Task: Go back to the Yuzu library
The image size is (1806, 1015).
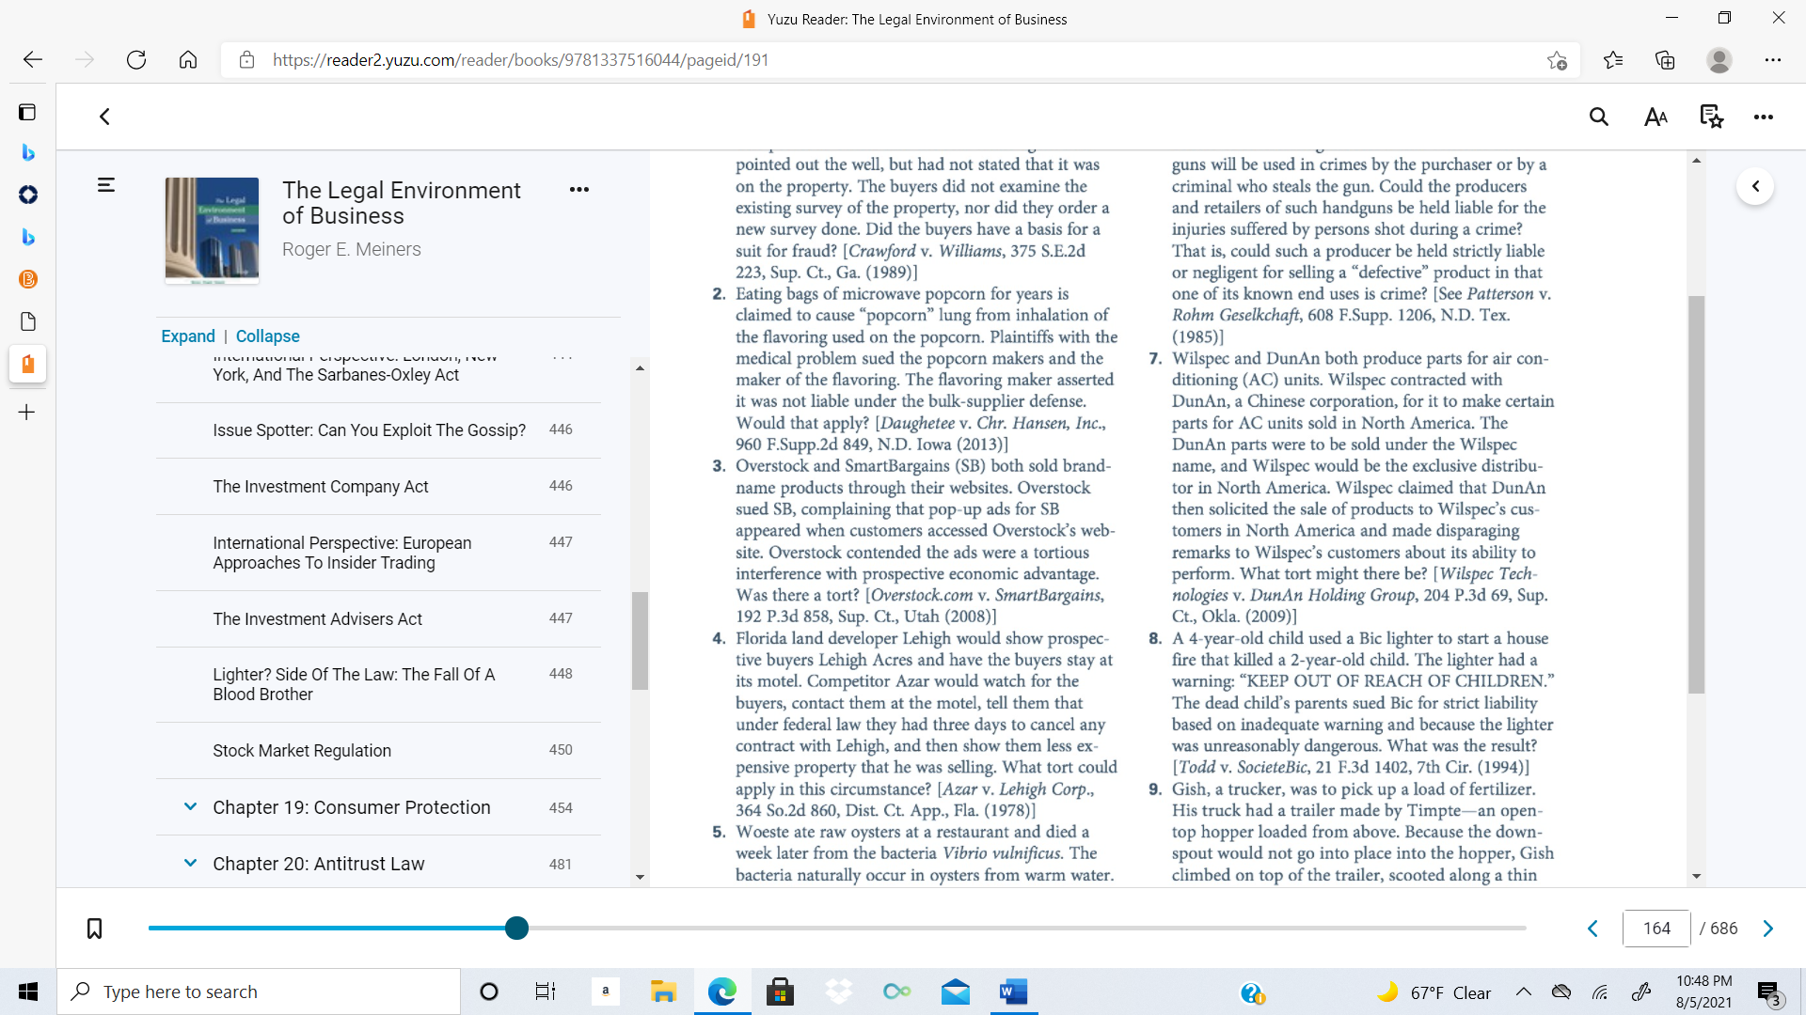Action: [x=104, y=117]
